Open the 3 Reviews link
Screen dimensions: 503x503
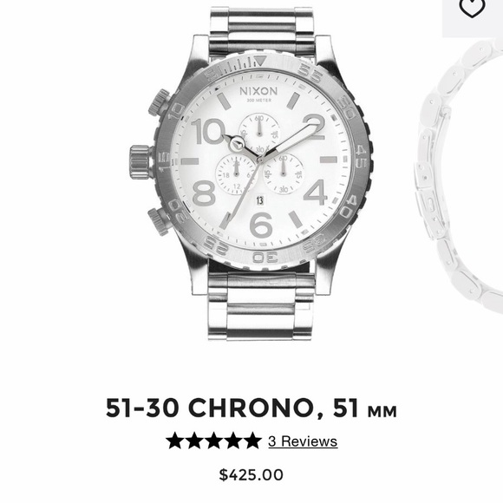[x=303, y=441]
